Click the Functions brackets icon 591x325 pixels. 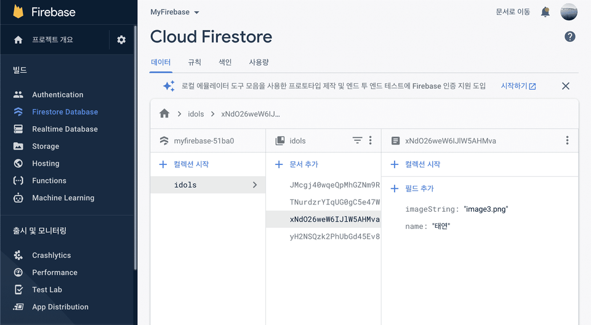[18, 180]
